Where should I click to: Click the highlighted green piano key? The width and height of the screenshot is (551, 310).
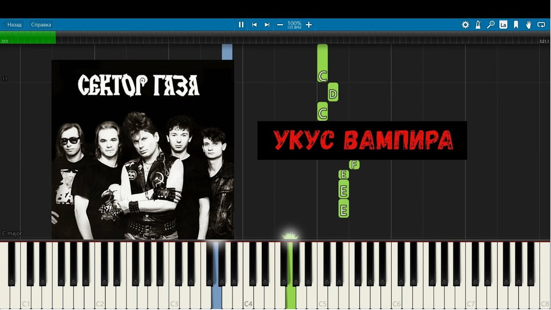pyautogui.click(x=291, y=297)
